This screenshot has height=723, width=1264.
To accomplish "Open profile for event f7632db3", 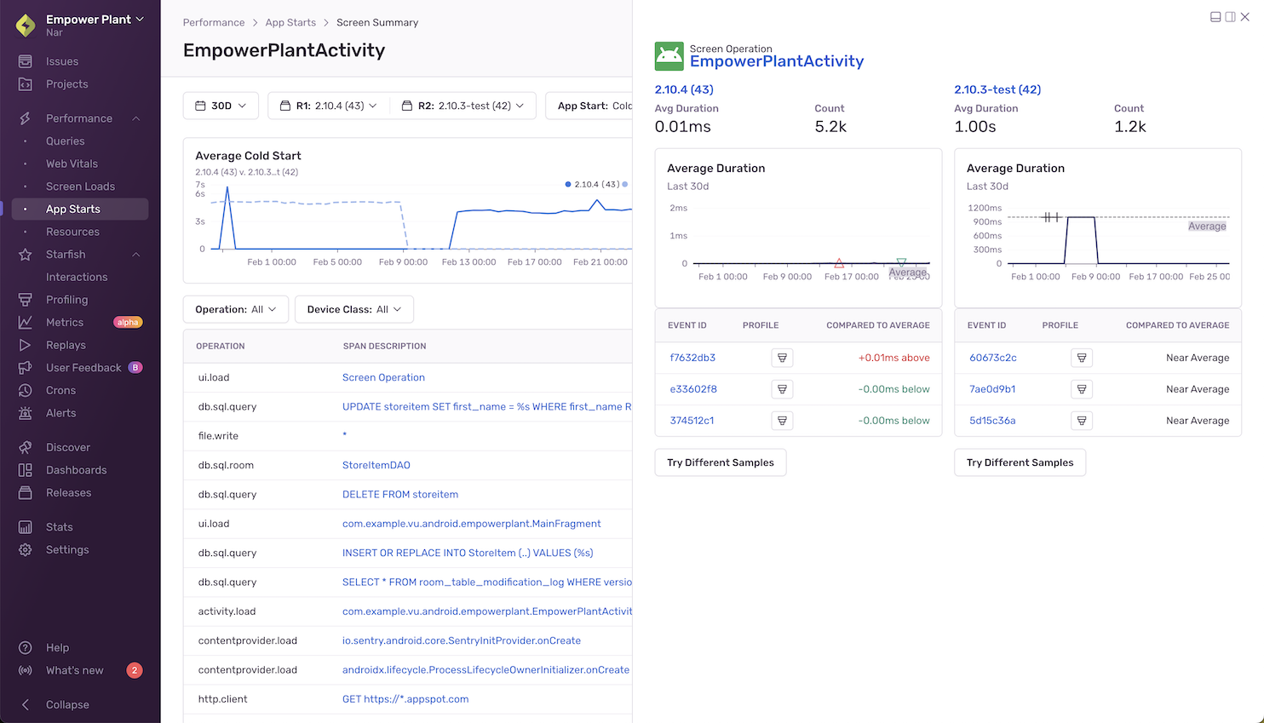I will (782, 358).
